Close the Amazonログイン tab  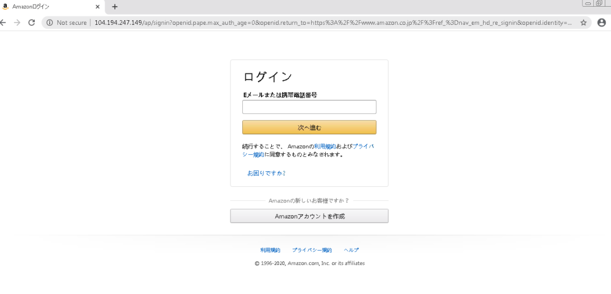tap(97, 7)
